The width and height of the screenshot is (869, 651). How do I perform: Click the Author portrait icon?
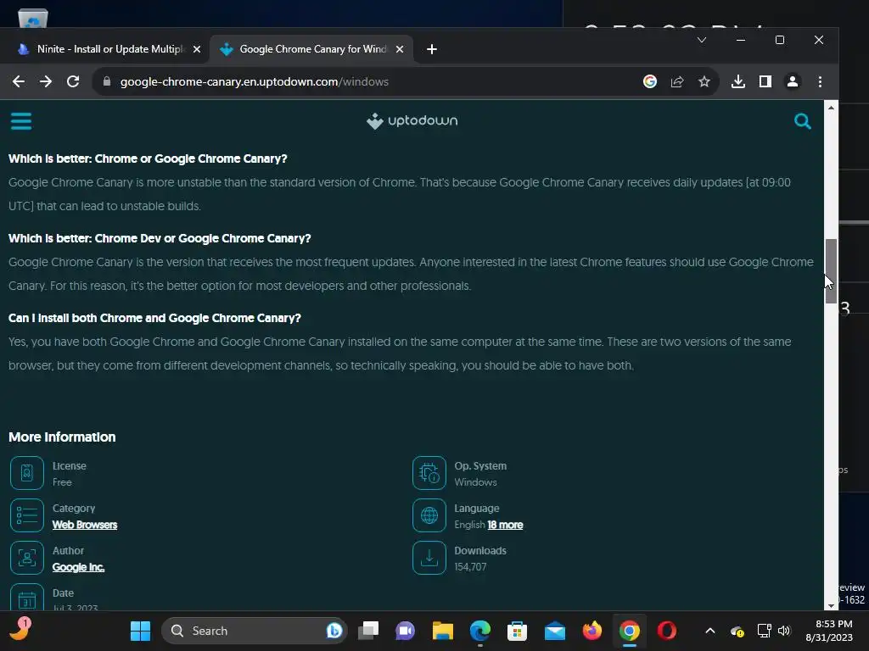pos(26,558)
